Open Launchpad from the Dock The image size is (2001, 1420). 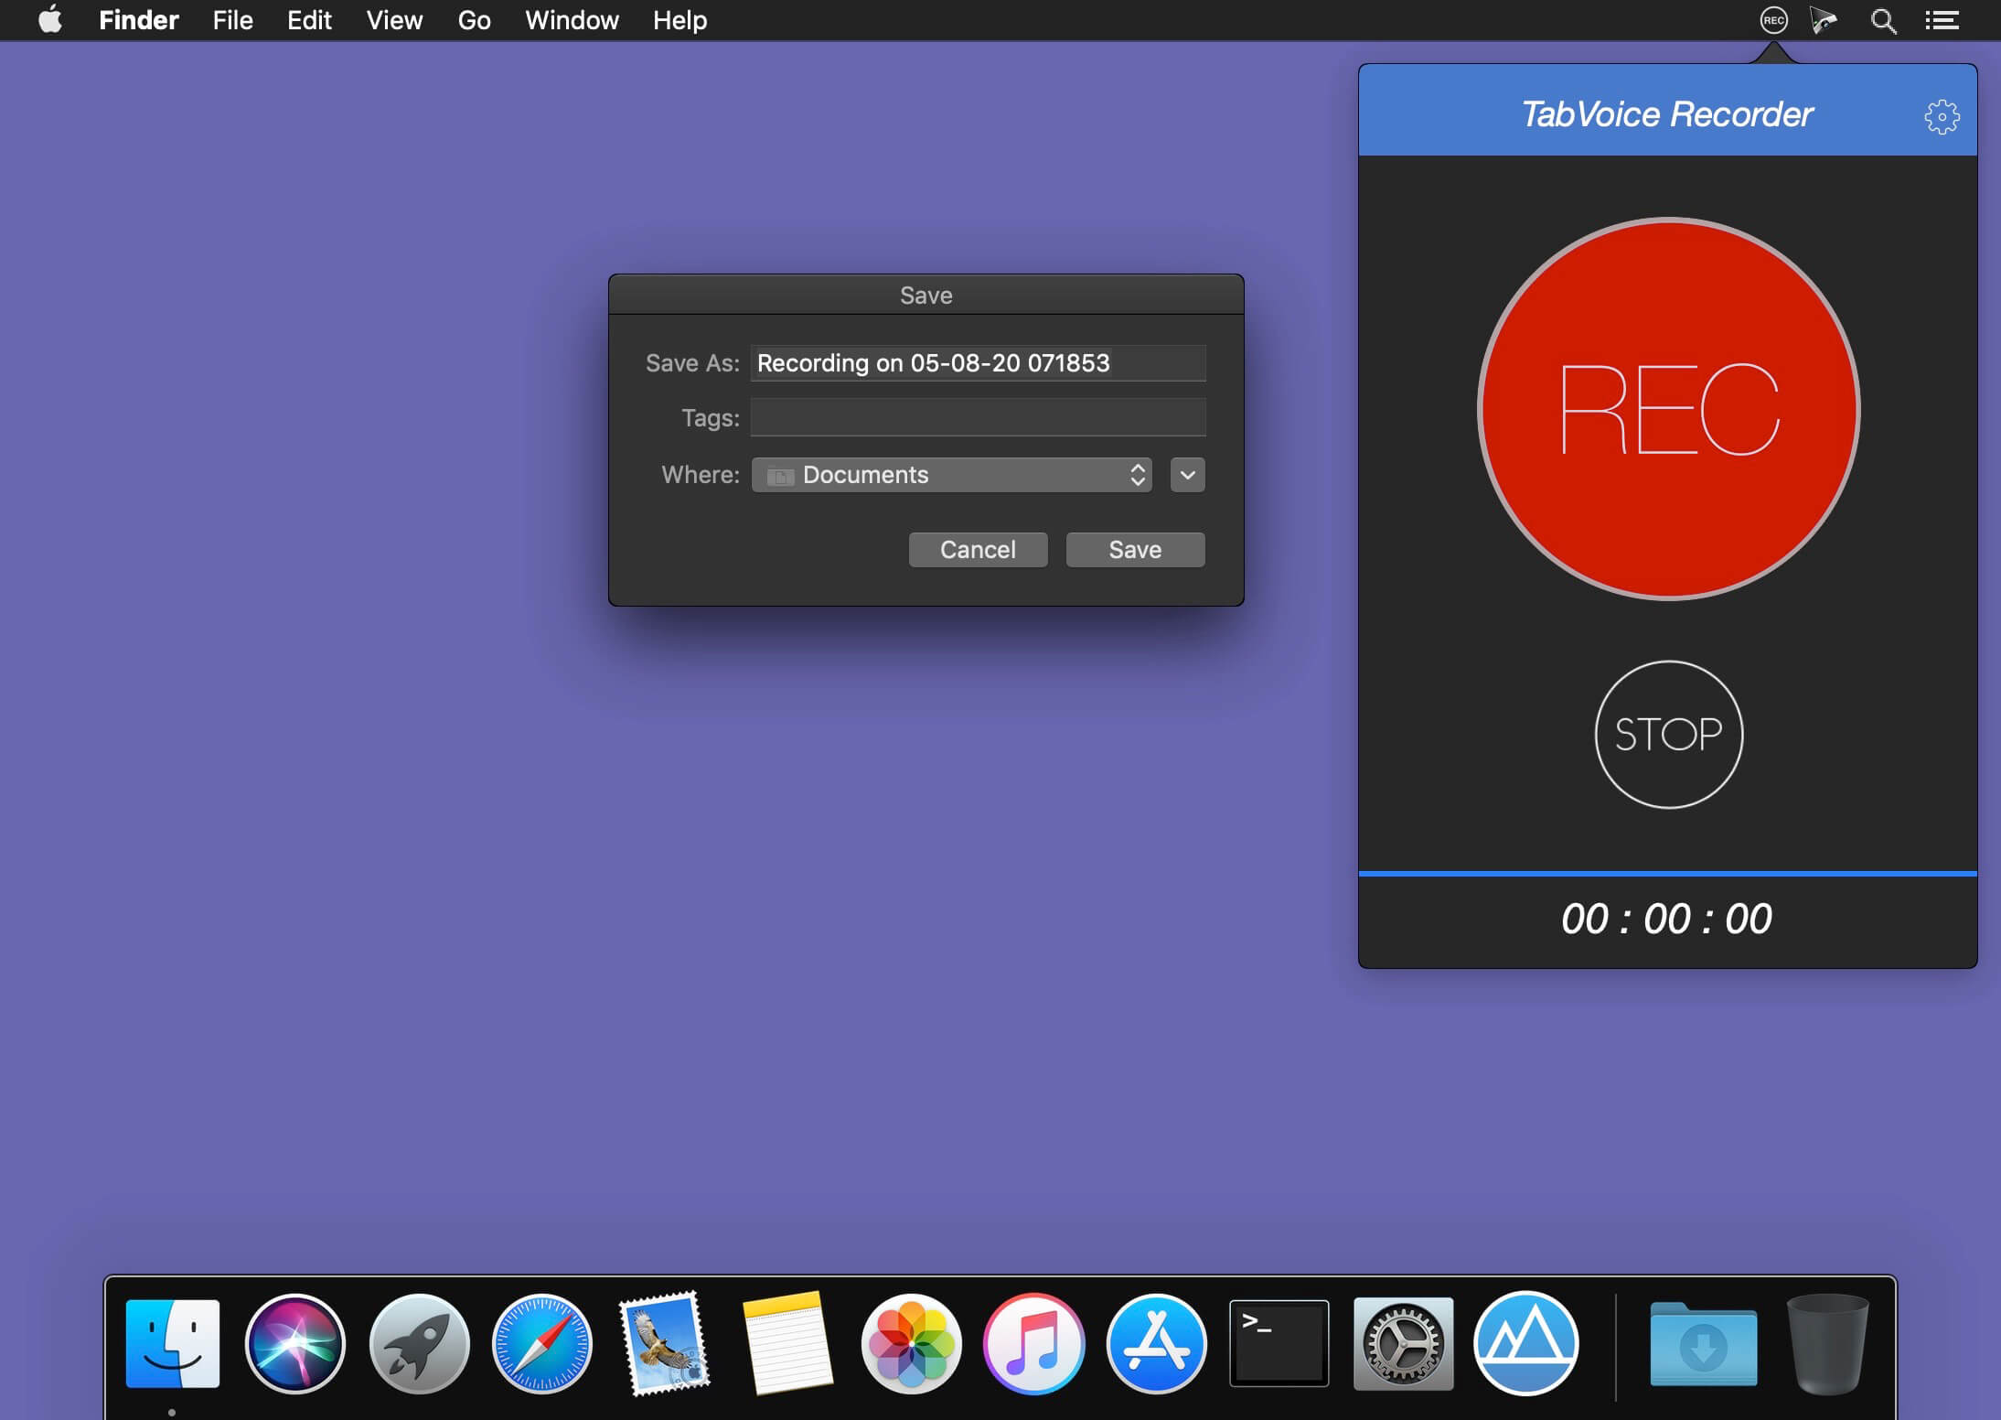point(419,1343)
